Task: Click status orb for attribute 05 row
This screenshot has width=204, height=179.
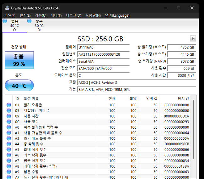Action: pos(9,110)
